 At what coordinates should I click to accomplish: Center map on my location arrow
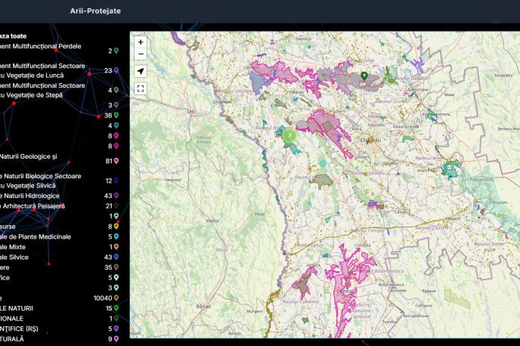click(x=141, y=71)
